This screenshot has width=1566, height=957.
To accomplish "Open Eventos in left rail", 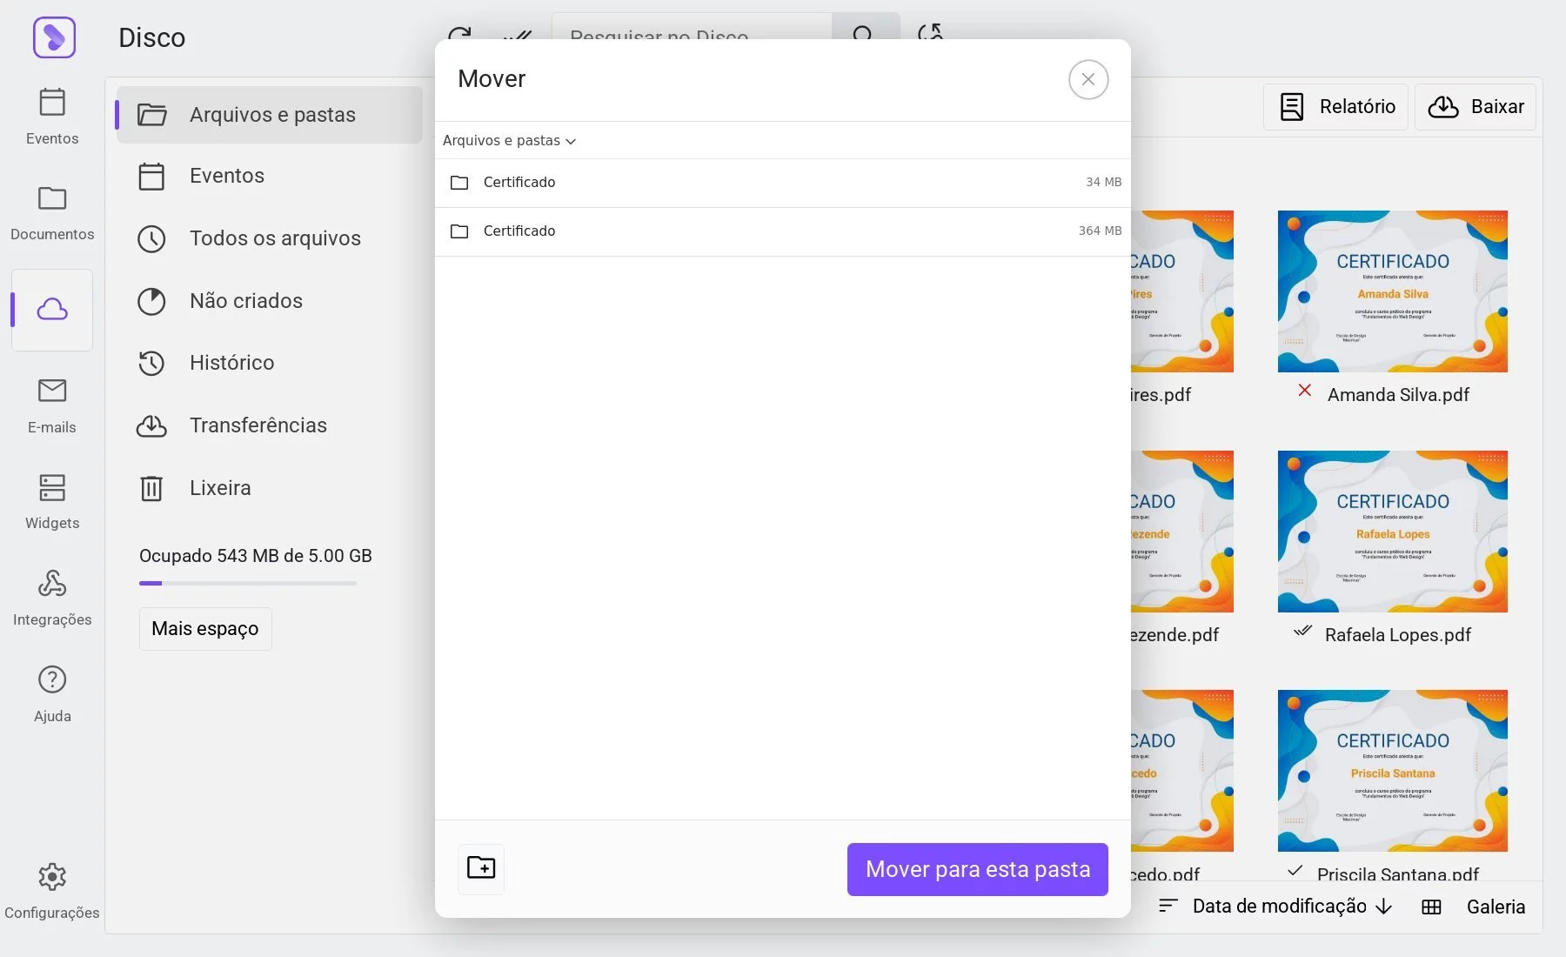I will point(52,116).
